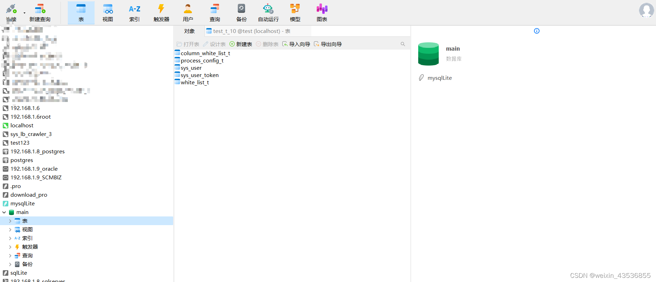Screen dimensions: 656x282
Task: Expand the 查询 (Queries) tree node
Action: point(10,256)
